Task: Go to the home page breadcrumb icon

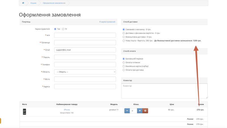Action: (x=23, y=3)
